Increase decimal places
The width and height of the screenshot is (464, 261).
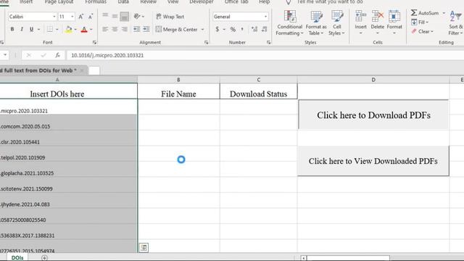tap(254, 29)
